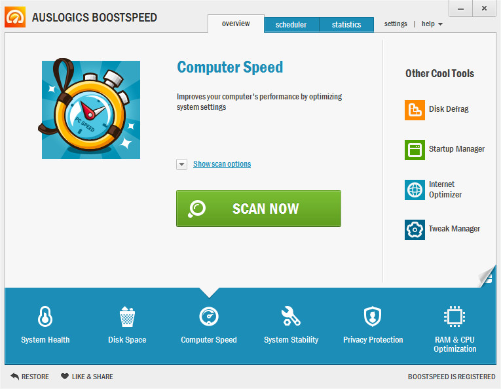This screenshot has width=501, height=389.
Task: Click the restore arrow icon
Action: [14, 376]
